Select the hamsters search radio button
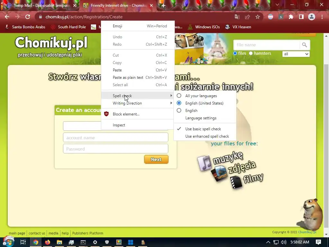The height and width of the screenshot is (247, 329). click(x=251, y=53)
